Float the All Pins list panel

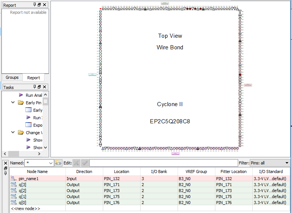pos(6,168)
